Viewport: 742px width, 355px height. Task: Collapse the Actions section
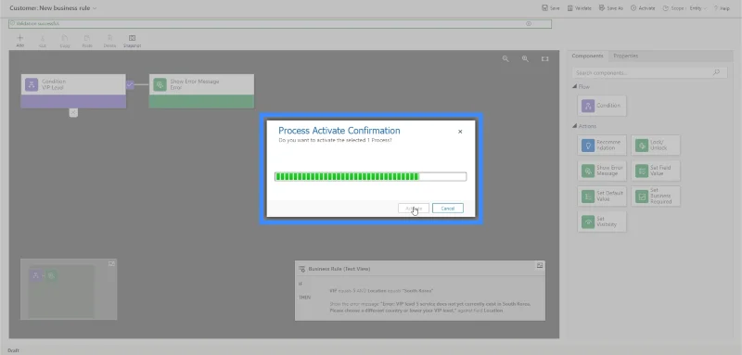click(x=574, y=126)
